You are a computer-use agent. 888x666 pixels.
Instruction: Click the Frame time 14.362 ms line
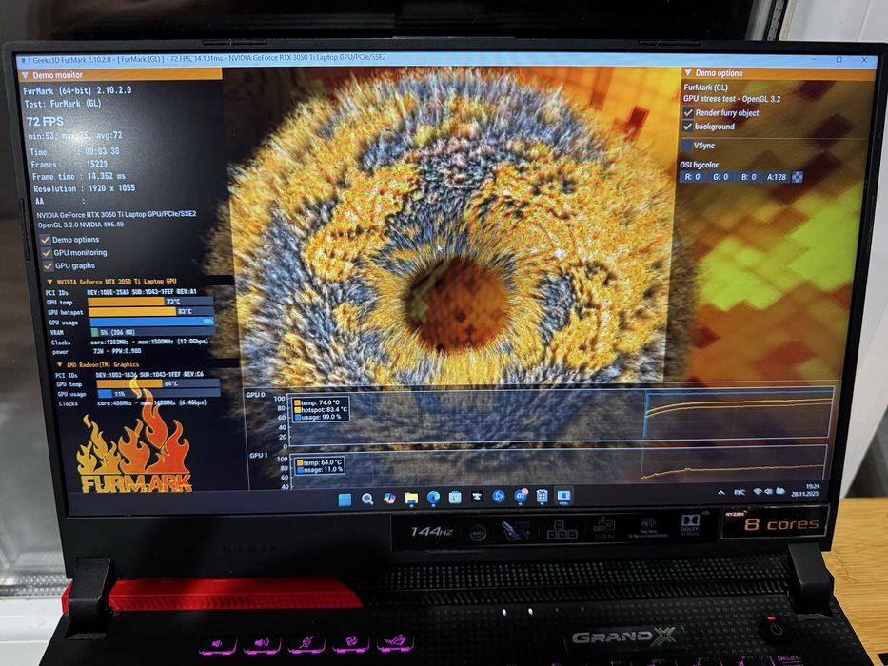point(79,176)
